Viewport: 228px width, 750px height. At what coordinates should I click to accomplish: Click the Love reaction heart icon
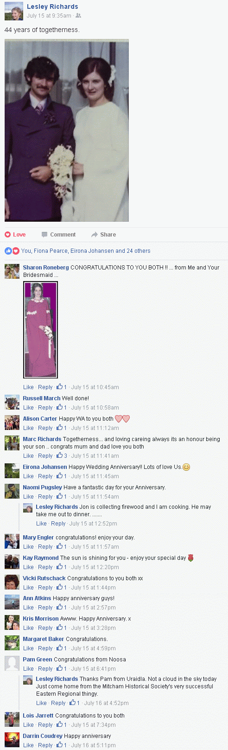[7, 234]
